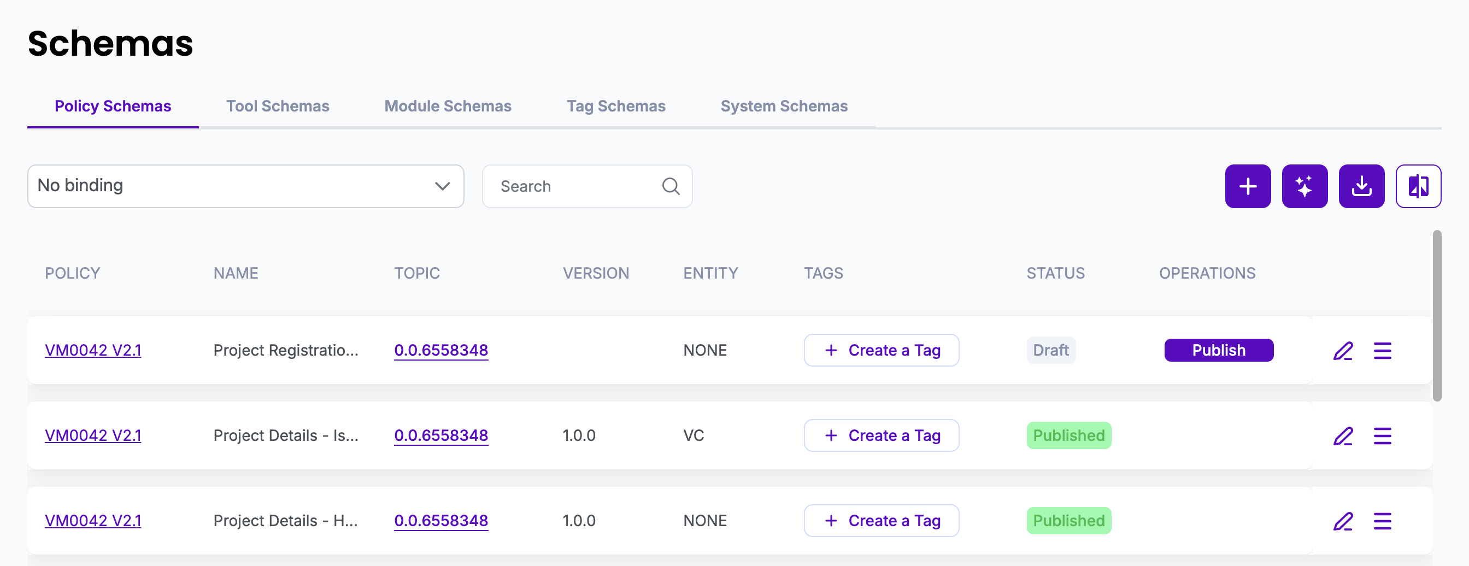Screen dimensions: 1469x566
Task: Click the compare schemas icon button
Action: coord(1418,186)
